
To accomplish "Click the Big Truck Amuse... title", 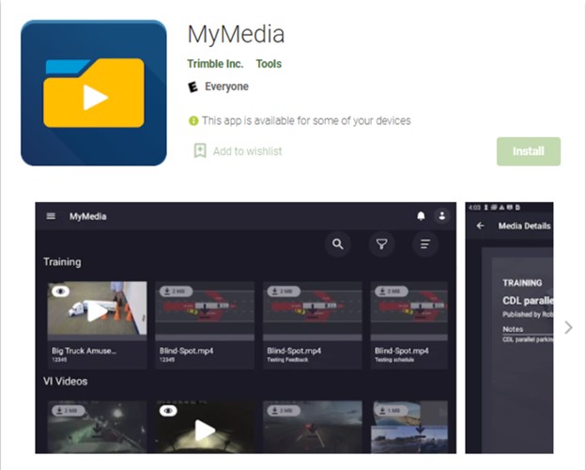I will pyautogui.click(x=85, y=351).
